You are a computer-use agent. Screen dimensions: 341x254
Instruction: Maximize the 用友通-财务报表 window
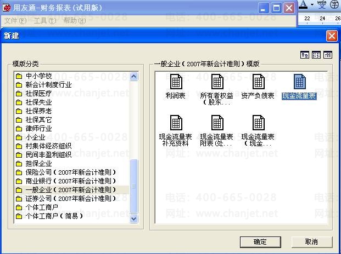tap(276, 8)
